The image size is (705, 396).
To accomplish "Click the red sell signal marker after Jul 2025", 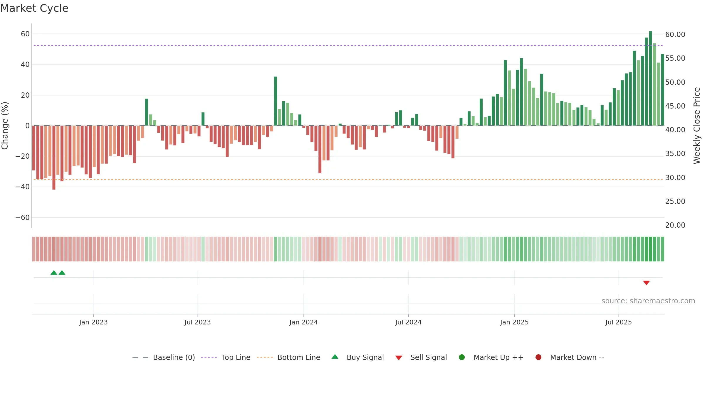I will coord(646,283).
